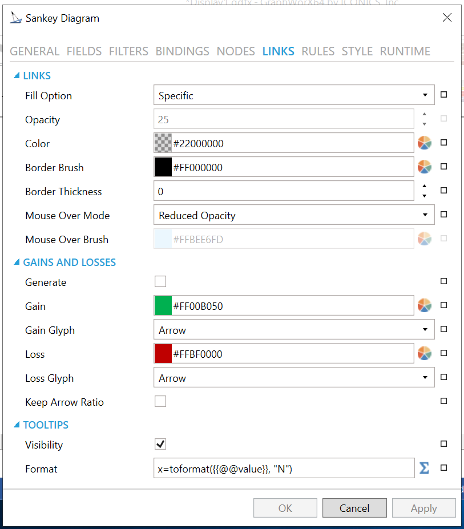The width and height of the screenshot is (464, 529).
Task: Toggle the Keep Arrow Ratio checkbox
Action: click(160, 402)
